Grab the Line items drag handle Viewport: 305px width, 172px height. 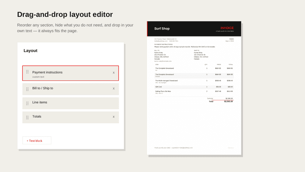[27, 103]
